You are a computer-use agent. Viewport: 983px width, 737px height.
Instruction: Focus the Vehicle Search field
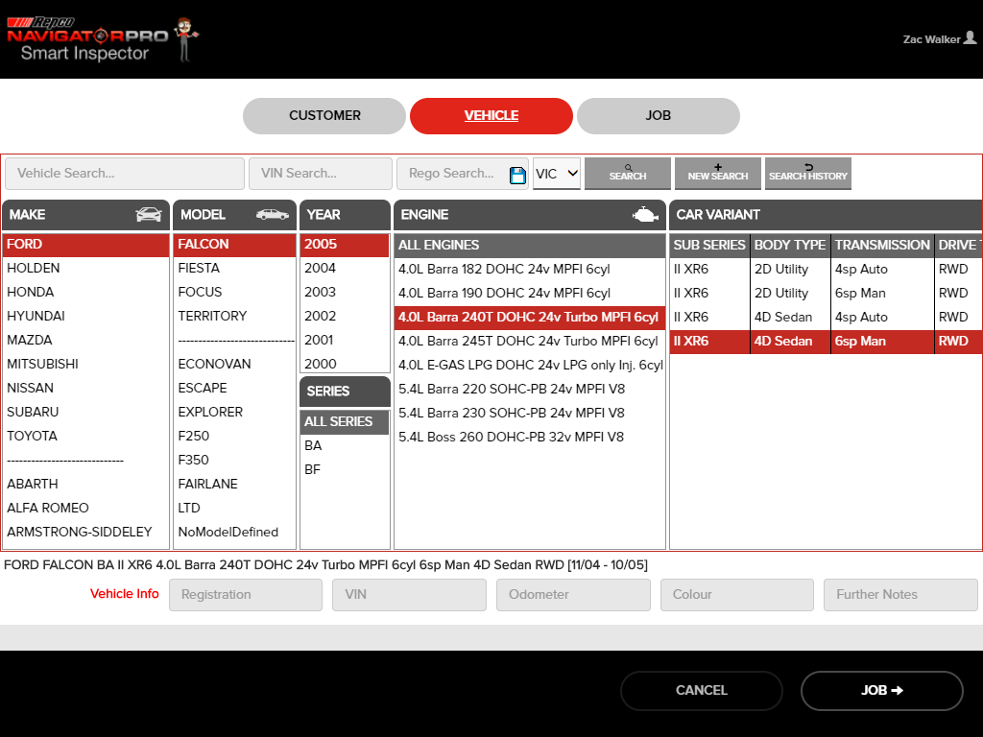pos(125,174)
